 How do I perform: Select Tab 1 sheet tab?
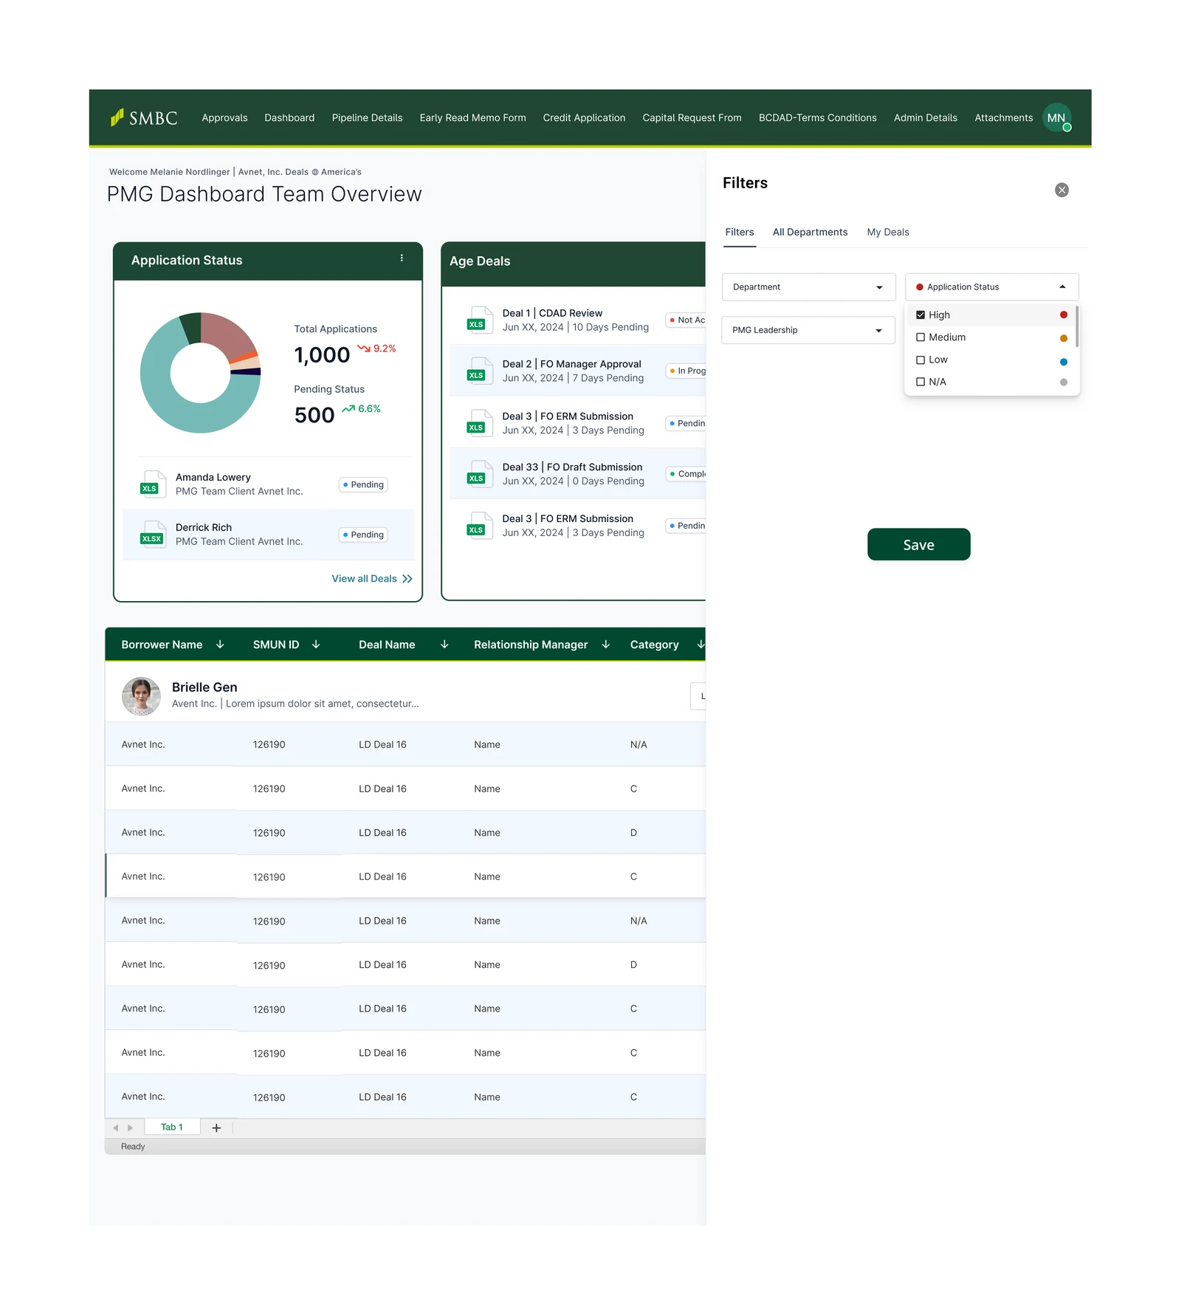172,1127
